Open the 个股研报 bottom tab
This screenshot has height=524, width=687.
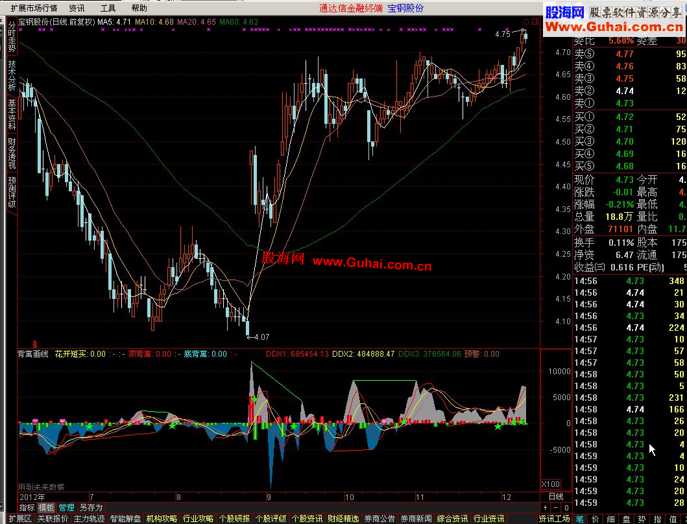[x=234, y=519]
